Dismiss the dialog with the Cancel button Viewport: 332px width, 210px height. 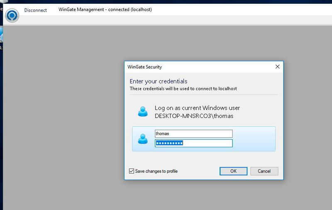264,171
